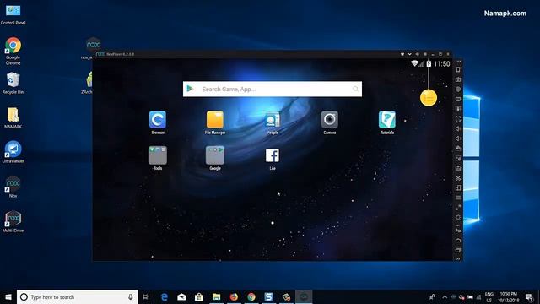The height and width of the screenshot is (304, 540).
Task: Open the Google Chrome desktop shortcut
Action: click(x=13, y=51)
